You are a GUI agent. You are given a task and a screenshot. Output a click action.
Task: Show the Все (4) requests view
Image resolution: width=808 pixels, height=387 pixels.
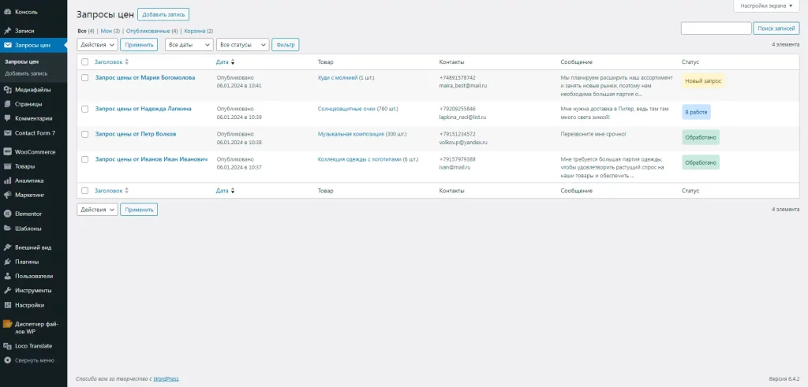click(85, 31)
